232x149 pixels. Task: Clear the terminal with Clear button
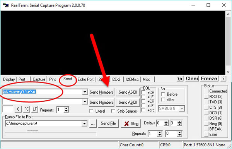[192, 79]
